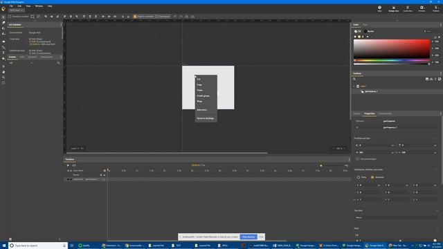
Task: Select the Text tool
Action: [x=3, y=53]
